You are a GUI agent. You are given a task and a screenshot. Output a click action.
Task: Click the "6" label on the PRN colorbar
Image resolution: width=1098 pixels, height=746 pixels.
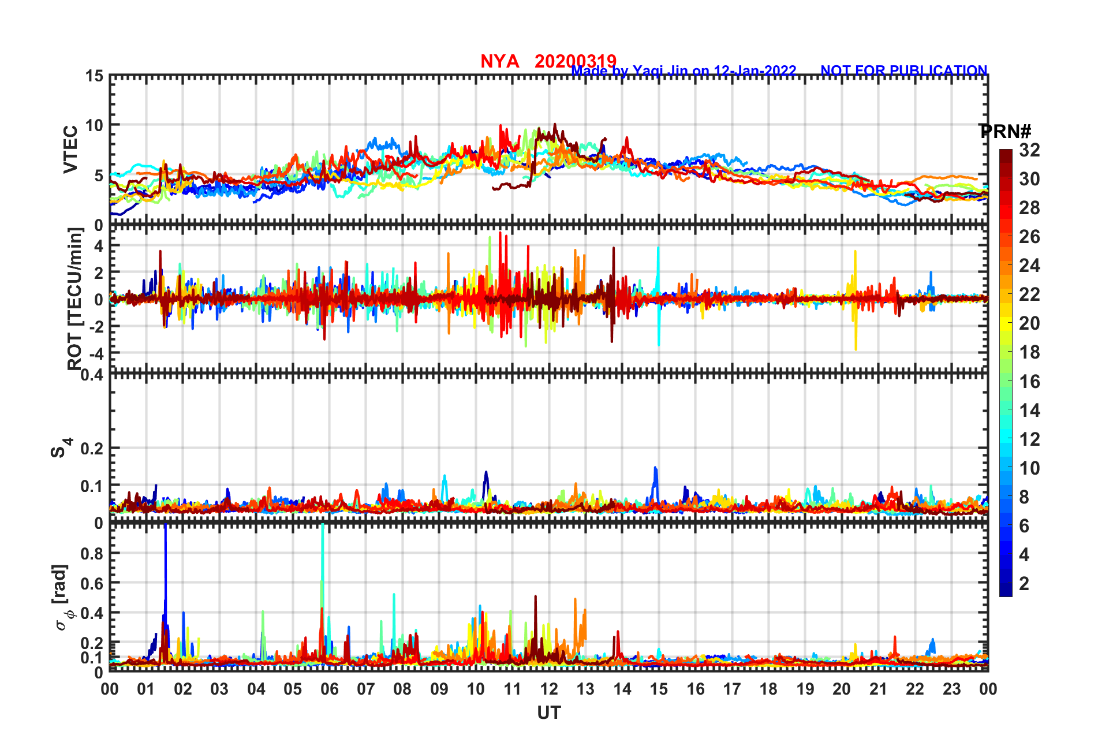point(1024,526)
